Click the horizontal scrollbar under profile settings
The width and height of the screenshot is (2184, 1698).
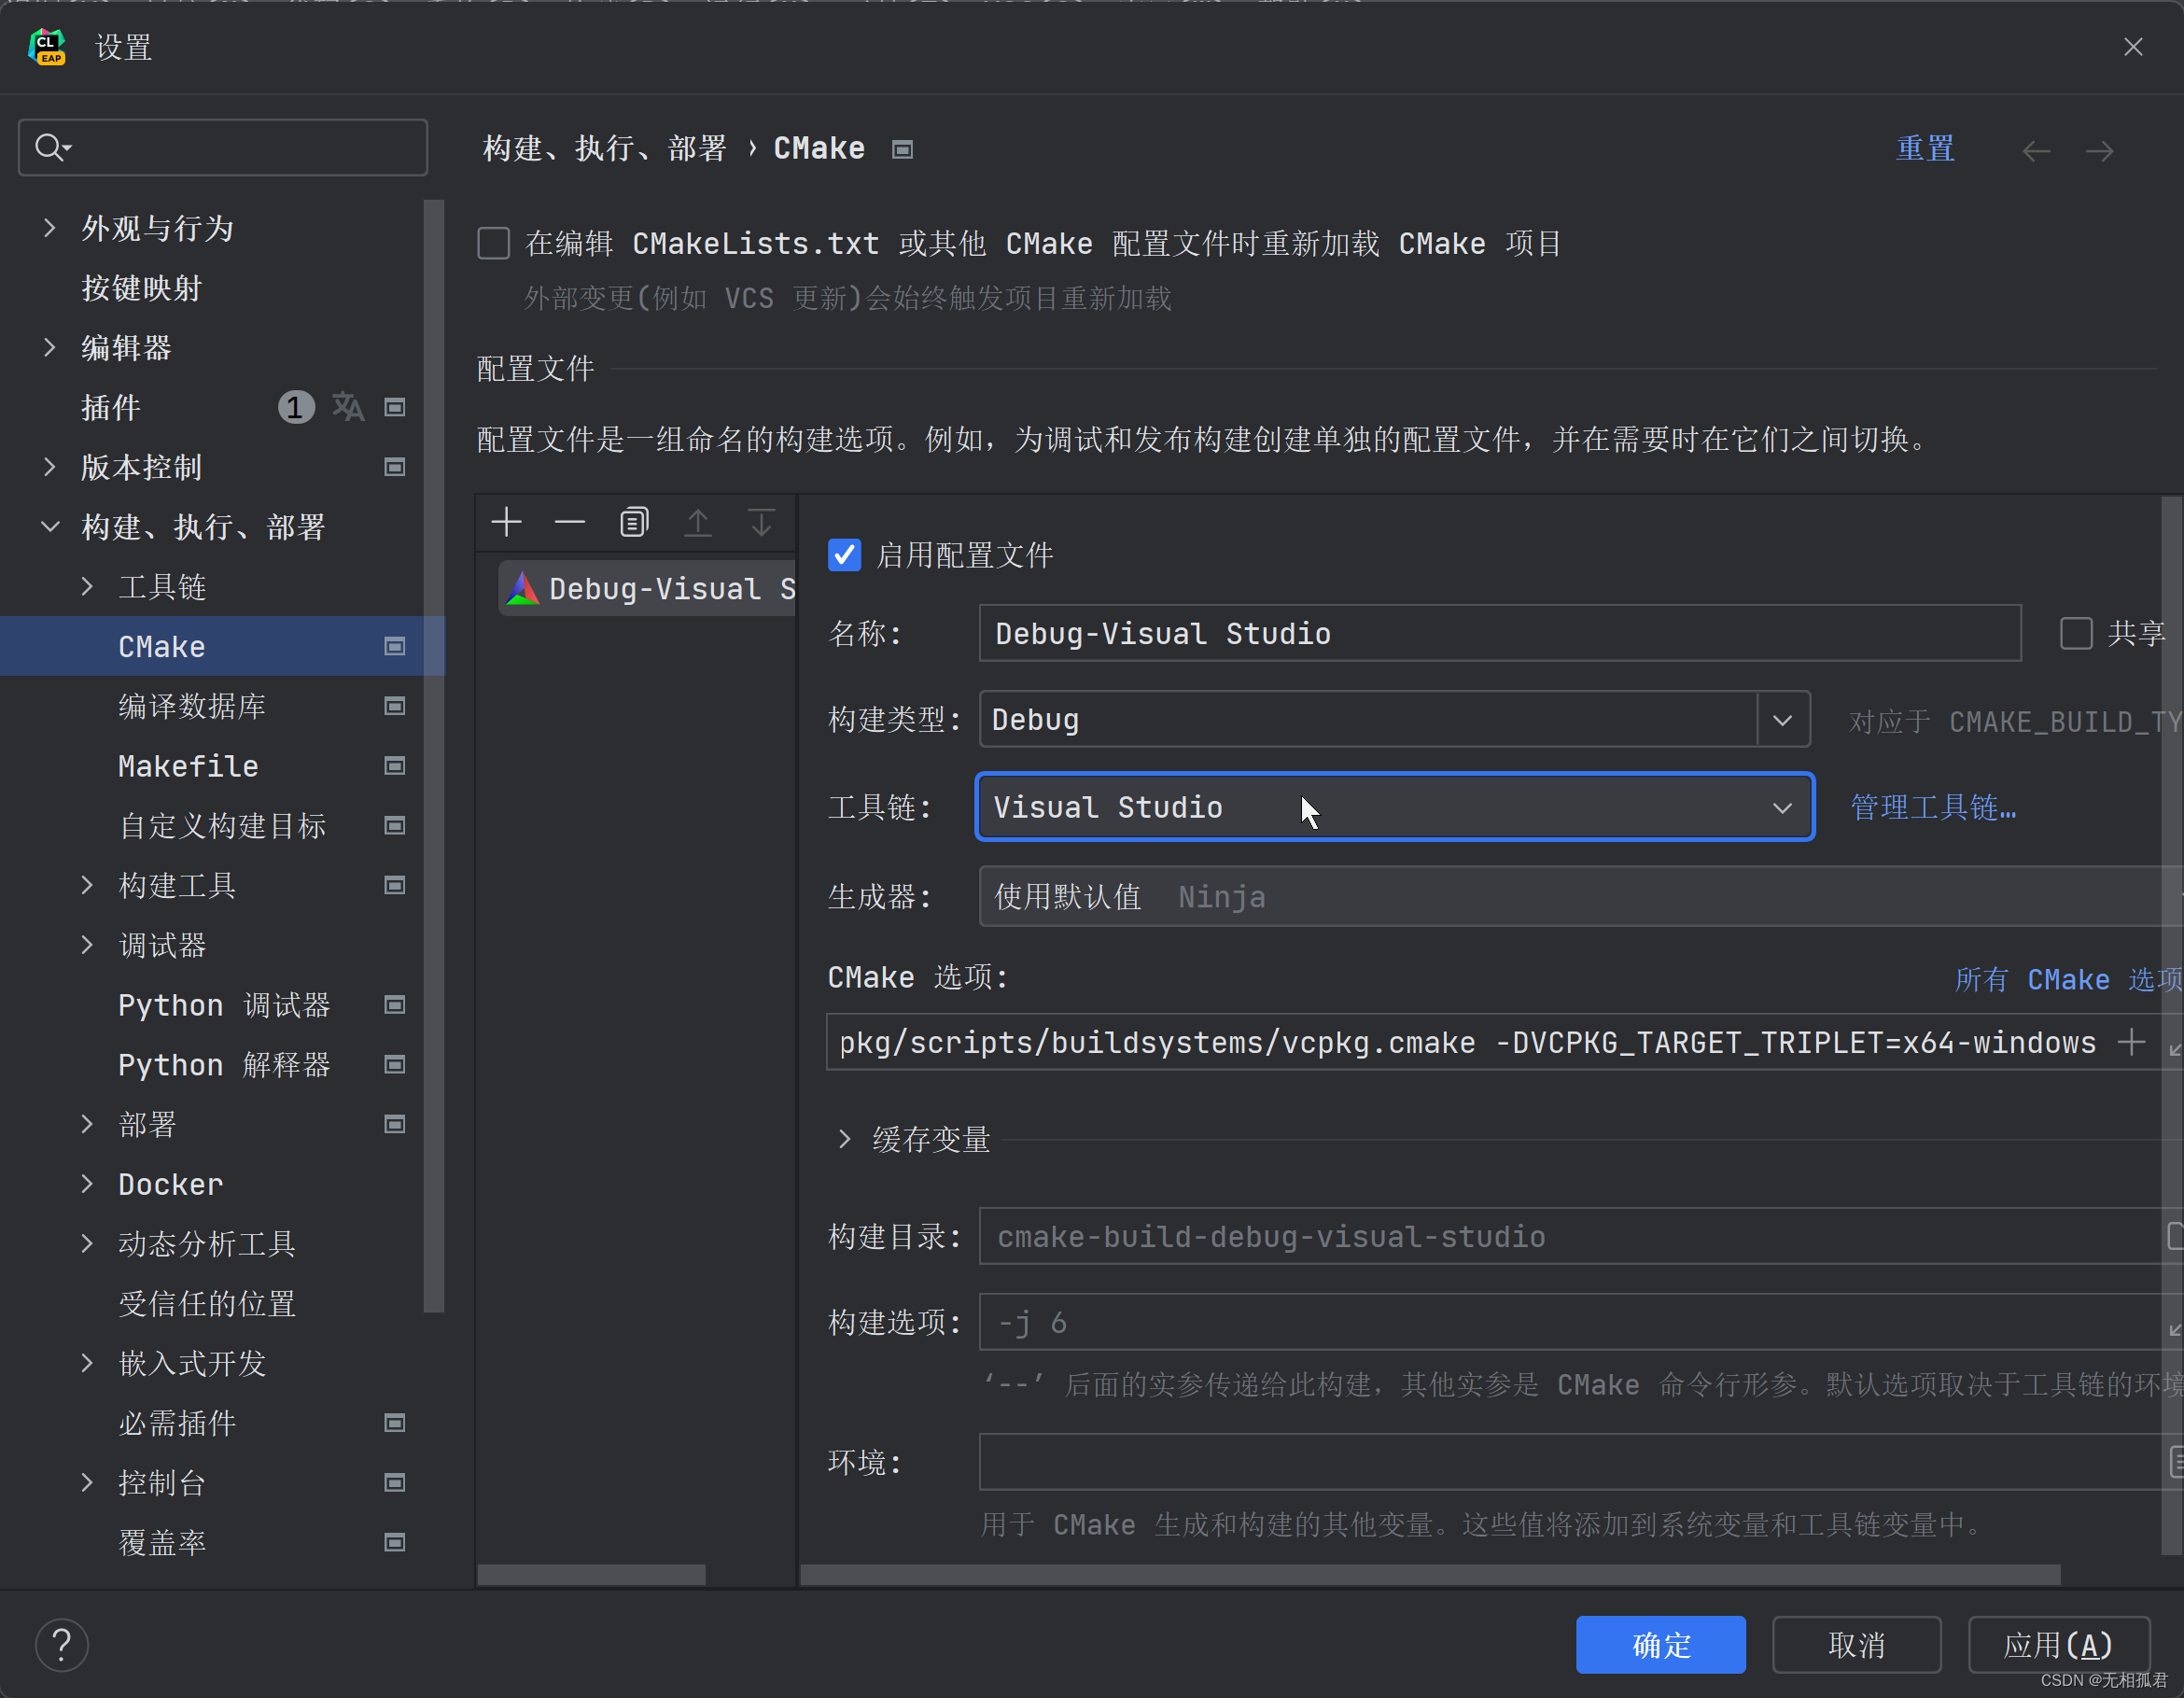1430,1575
